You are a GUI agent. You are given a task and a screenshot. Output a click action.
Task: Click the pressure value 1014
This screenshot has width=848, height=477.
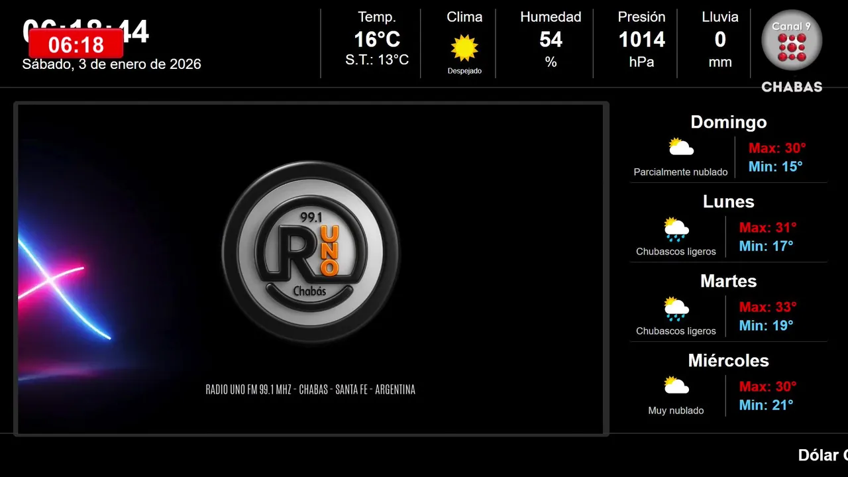tap(641, 40)
